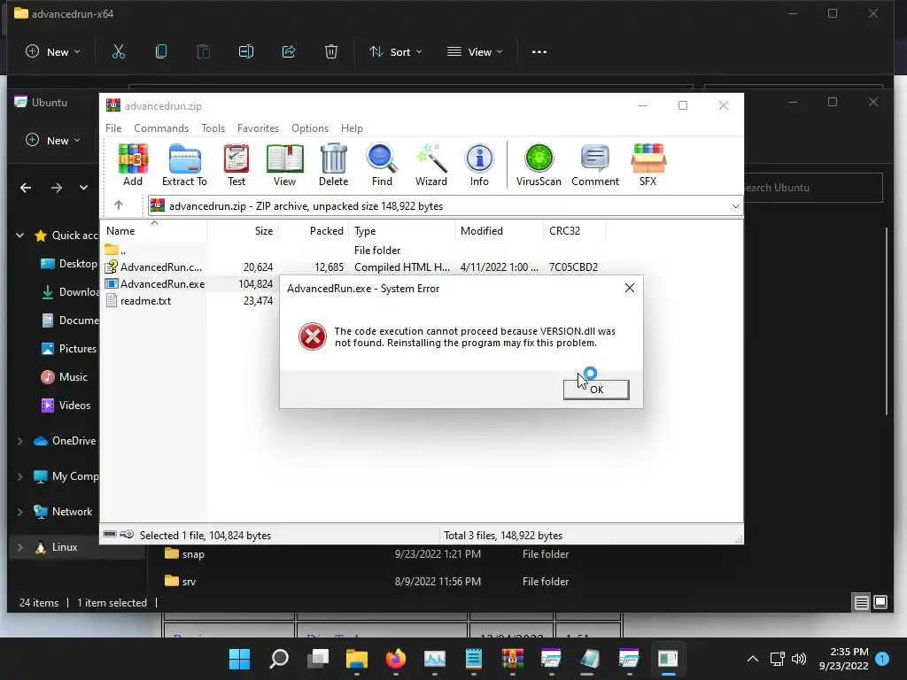Viewport: 907px width, 680px height.
Task: Open Firefox from the taskbar
Action: pyautogui.click(x=396, y=659)
